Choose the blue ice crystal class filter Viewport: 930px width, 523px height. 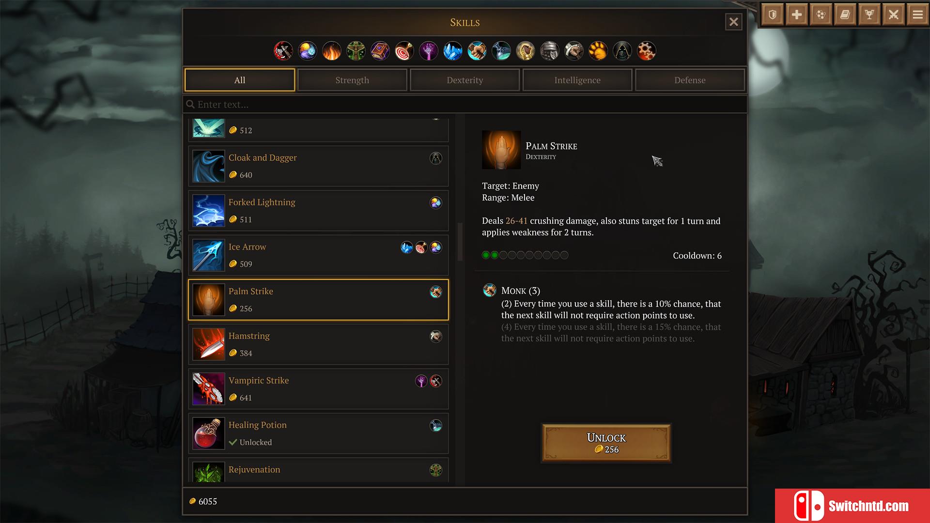click(x=453, y=51)
